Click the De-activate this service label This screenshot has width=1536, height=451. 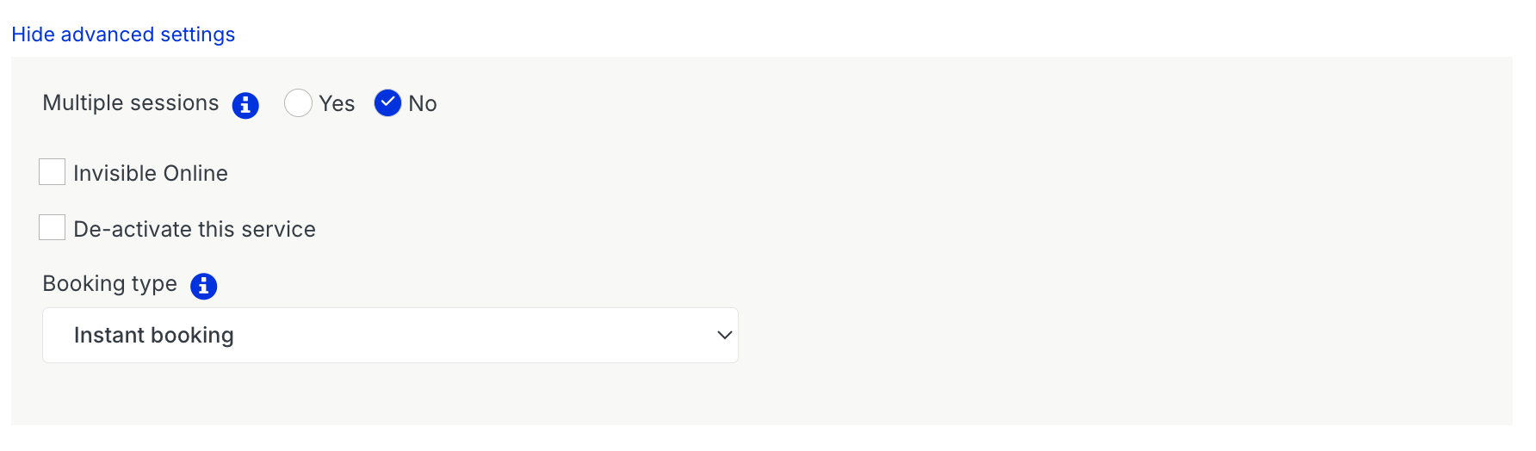(x=195, y=229)
